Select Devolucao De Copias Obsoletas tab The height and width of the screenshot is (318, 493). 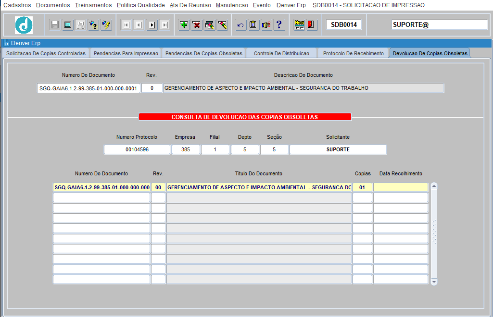click(430, 53)
